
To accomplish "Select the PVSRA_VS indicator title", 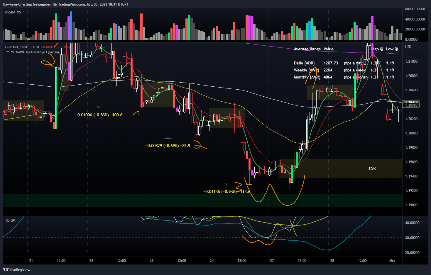I will [13, 12].
